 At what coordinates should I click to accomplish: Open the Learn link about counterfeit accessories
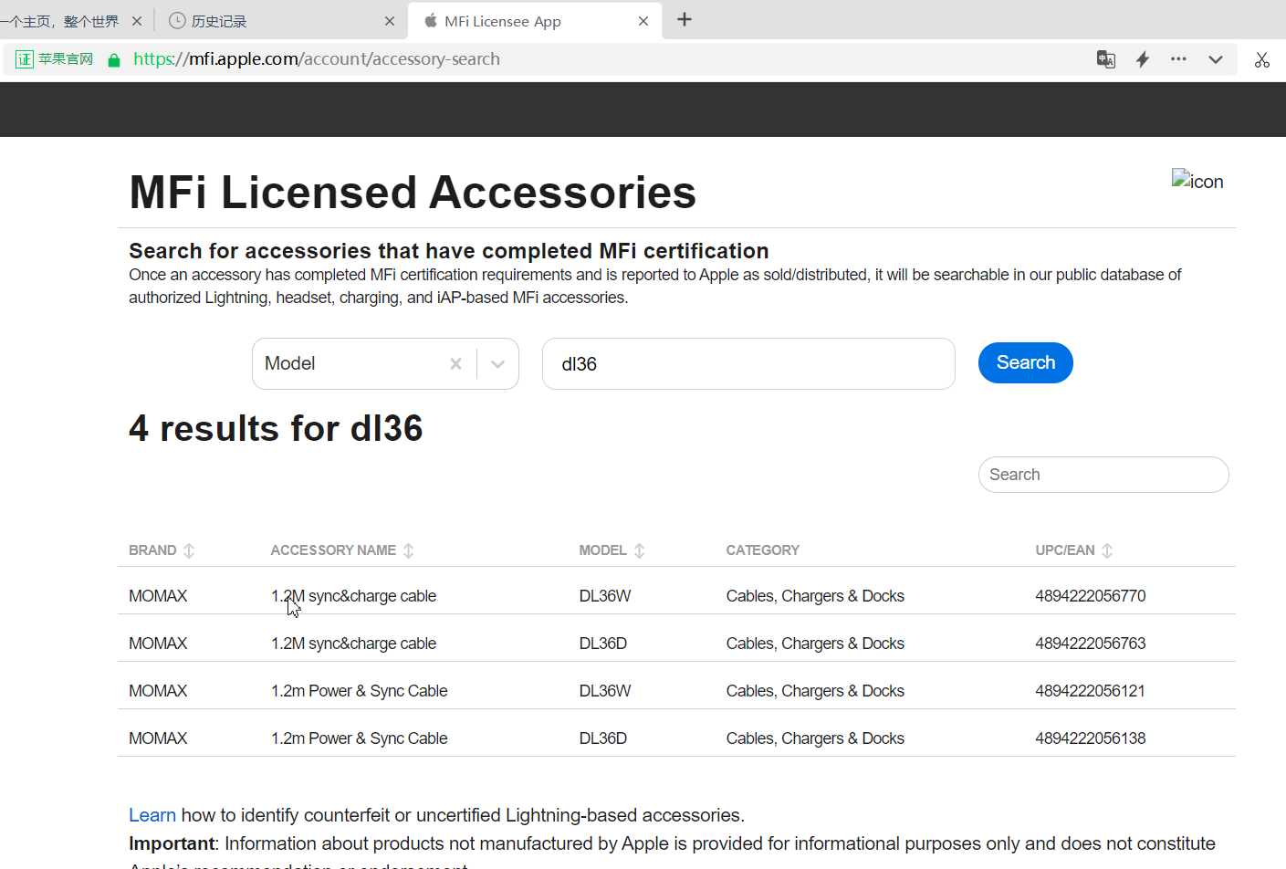152,815
